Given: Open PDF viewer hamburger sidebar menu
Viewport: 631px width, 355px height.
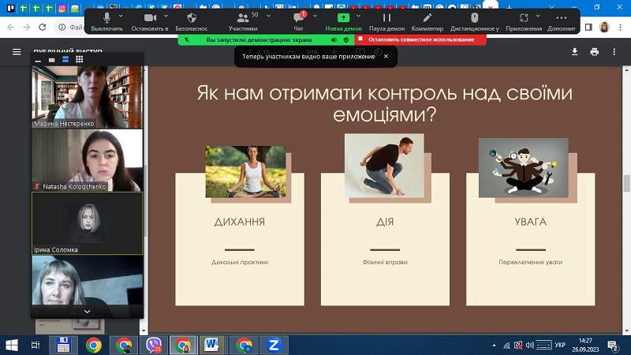Looking at the screenshot, I should [17, 51].
